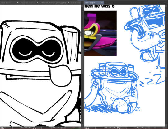168x129 pixels.
Task: Rotate left canvas clockwise
Action: (x=58, y=128)
